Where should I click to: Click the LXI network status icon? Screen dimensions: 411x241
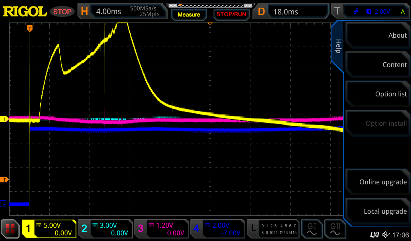click(x=374, y=235)
